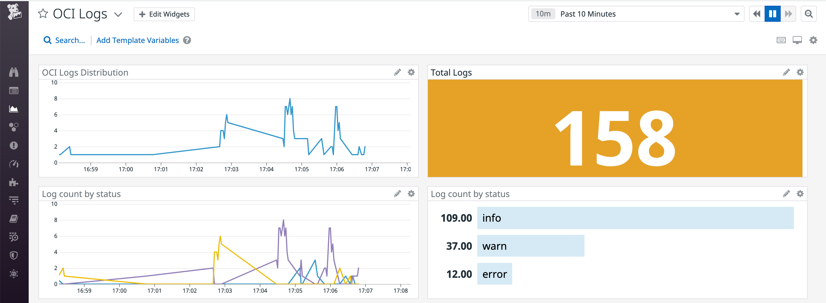Open settings gear on Total Logs widget
Image resolution: width=826 pixels, height=303 pixels.
[x=800, y=72]
